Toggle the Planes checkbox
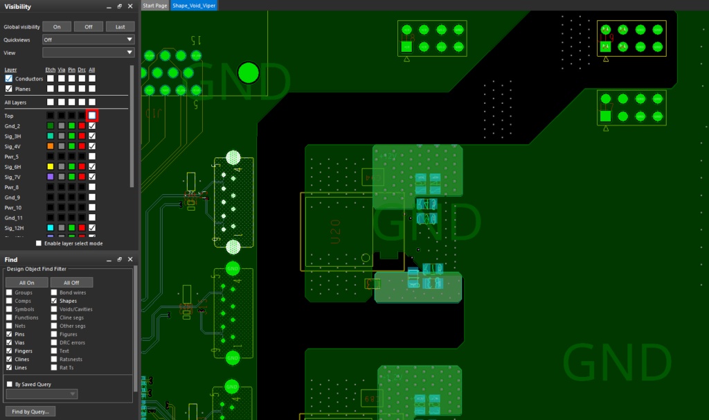 (x=8, y=89)
